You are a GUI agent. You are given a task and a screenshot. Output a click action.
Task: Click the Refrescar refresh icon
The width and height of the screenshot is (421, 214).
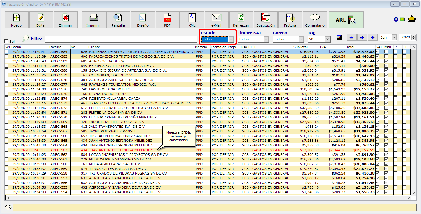coord(241,20)
